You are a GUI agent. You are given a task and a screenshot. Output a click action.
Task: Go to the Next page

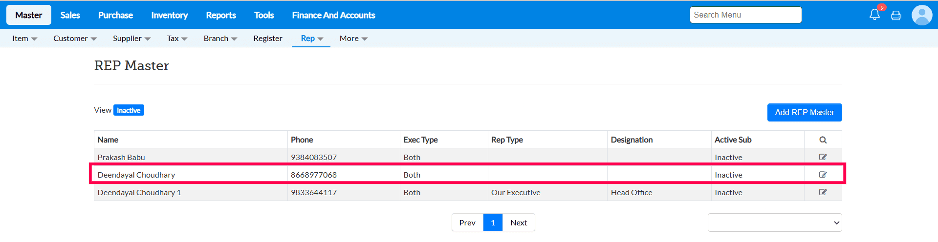tap(519, 222)
